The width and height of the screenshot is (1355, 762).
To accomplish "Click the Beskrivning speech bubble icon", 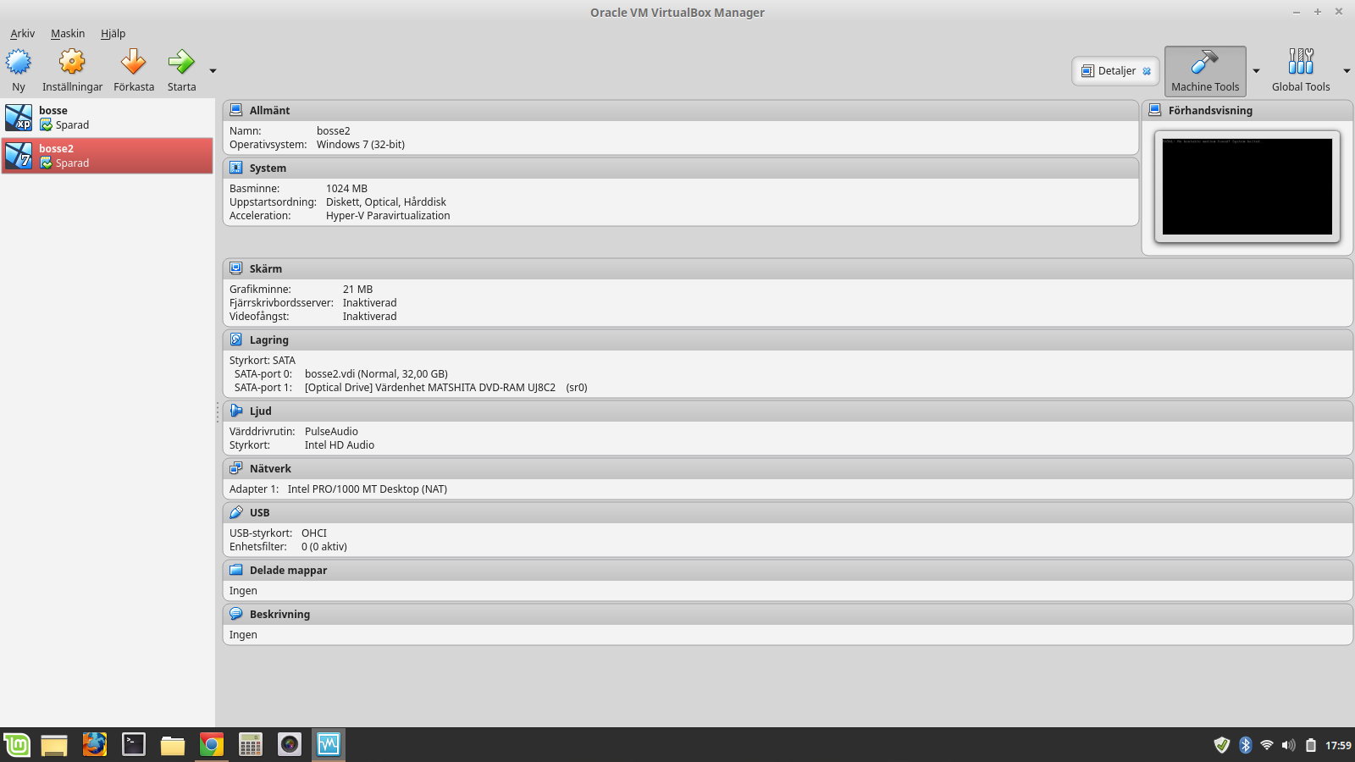I will point(236,614).
